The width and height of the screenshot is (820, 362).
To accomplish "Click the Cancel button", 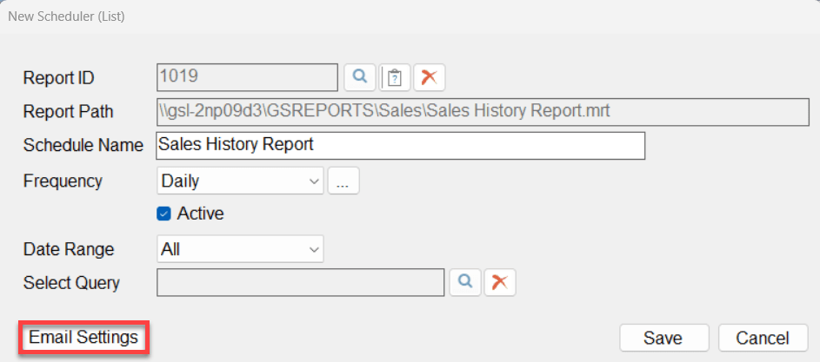I will (x=762, y=338).
